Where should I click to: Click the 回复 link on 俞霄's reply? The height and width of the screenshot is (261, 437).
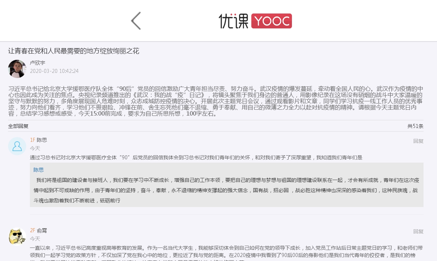coord(418,231)
